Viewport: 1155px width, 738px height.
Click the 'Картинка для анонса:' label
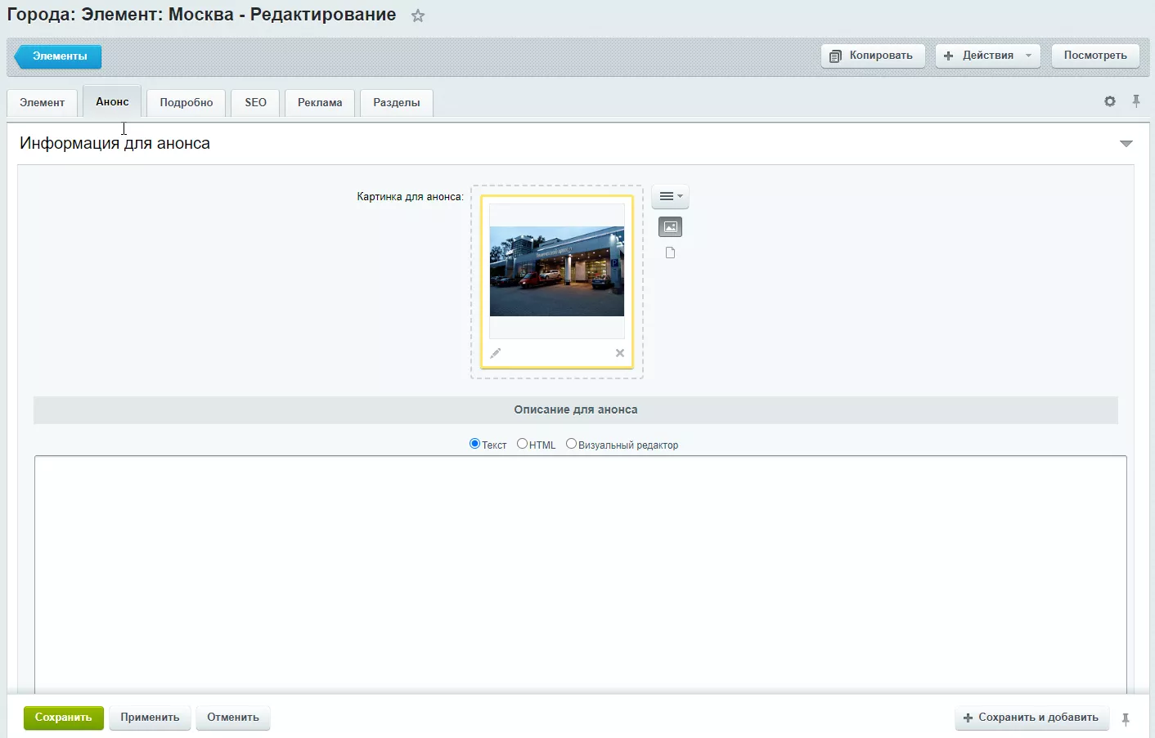pyautogui.click(x=410, y=197)
